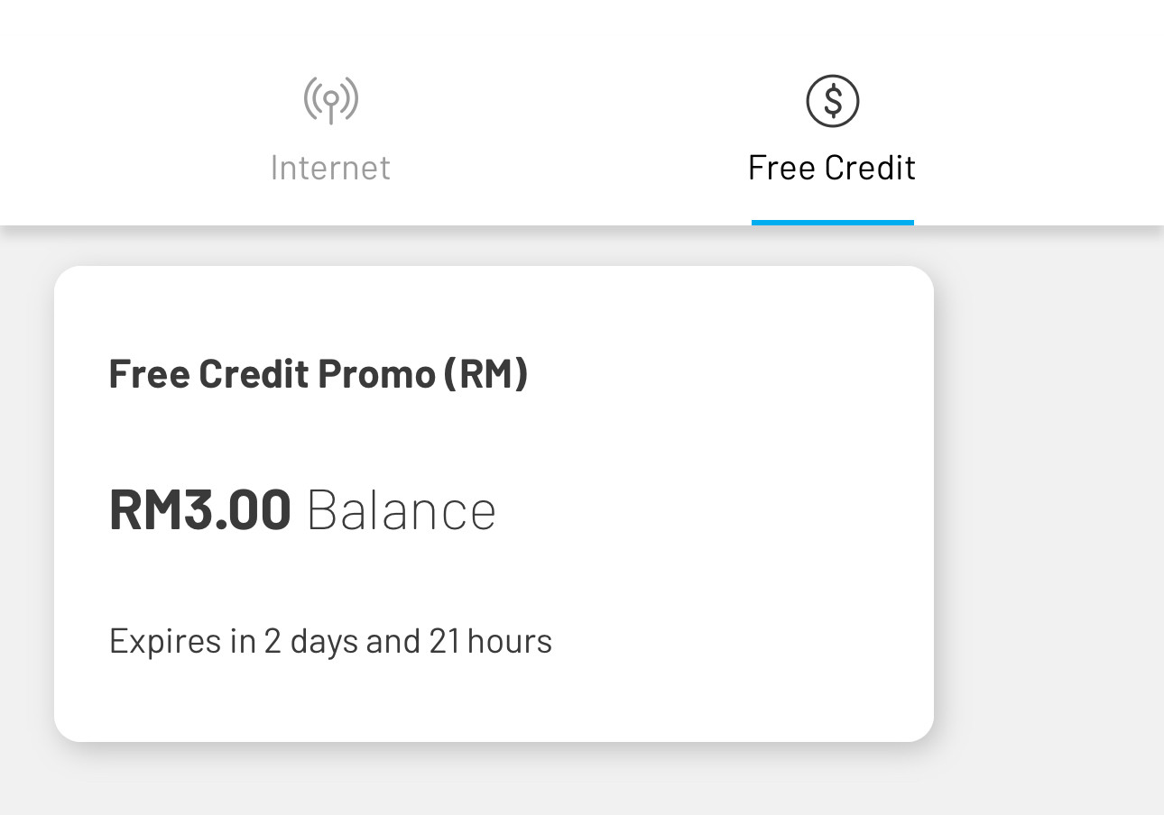This screenshot has height=815, width=1164.
Task: Switch to the Internet tab label
Action: click(x=330, y=168)
